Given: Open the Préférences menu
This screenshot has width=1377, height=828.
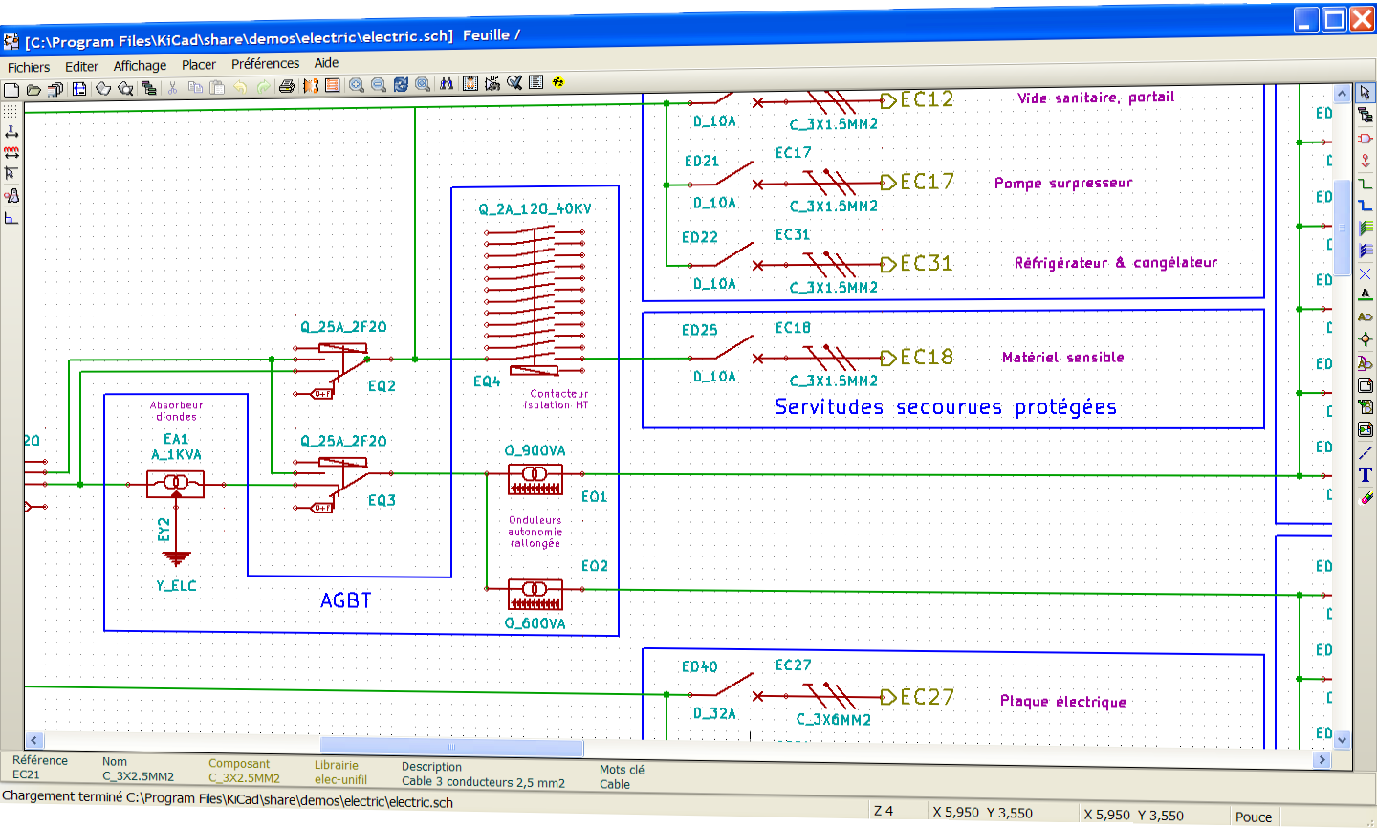Looking at the screenshot, I should click(x=265, y=63).
